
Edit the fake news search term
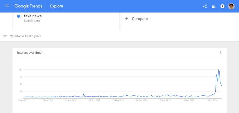[x=33, y=16]
